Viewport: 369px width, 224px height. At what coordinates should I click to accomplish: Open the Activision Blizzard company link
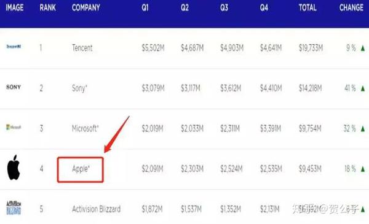point(97,209)
